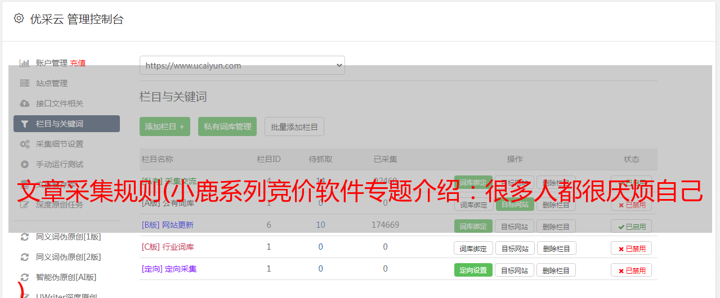Screen dimensions: 720x298
Task: Click 词库绑定 in the 行业词库 row
Action: click(473, 248)
